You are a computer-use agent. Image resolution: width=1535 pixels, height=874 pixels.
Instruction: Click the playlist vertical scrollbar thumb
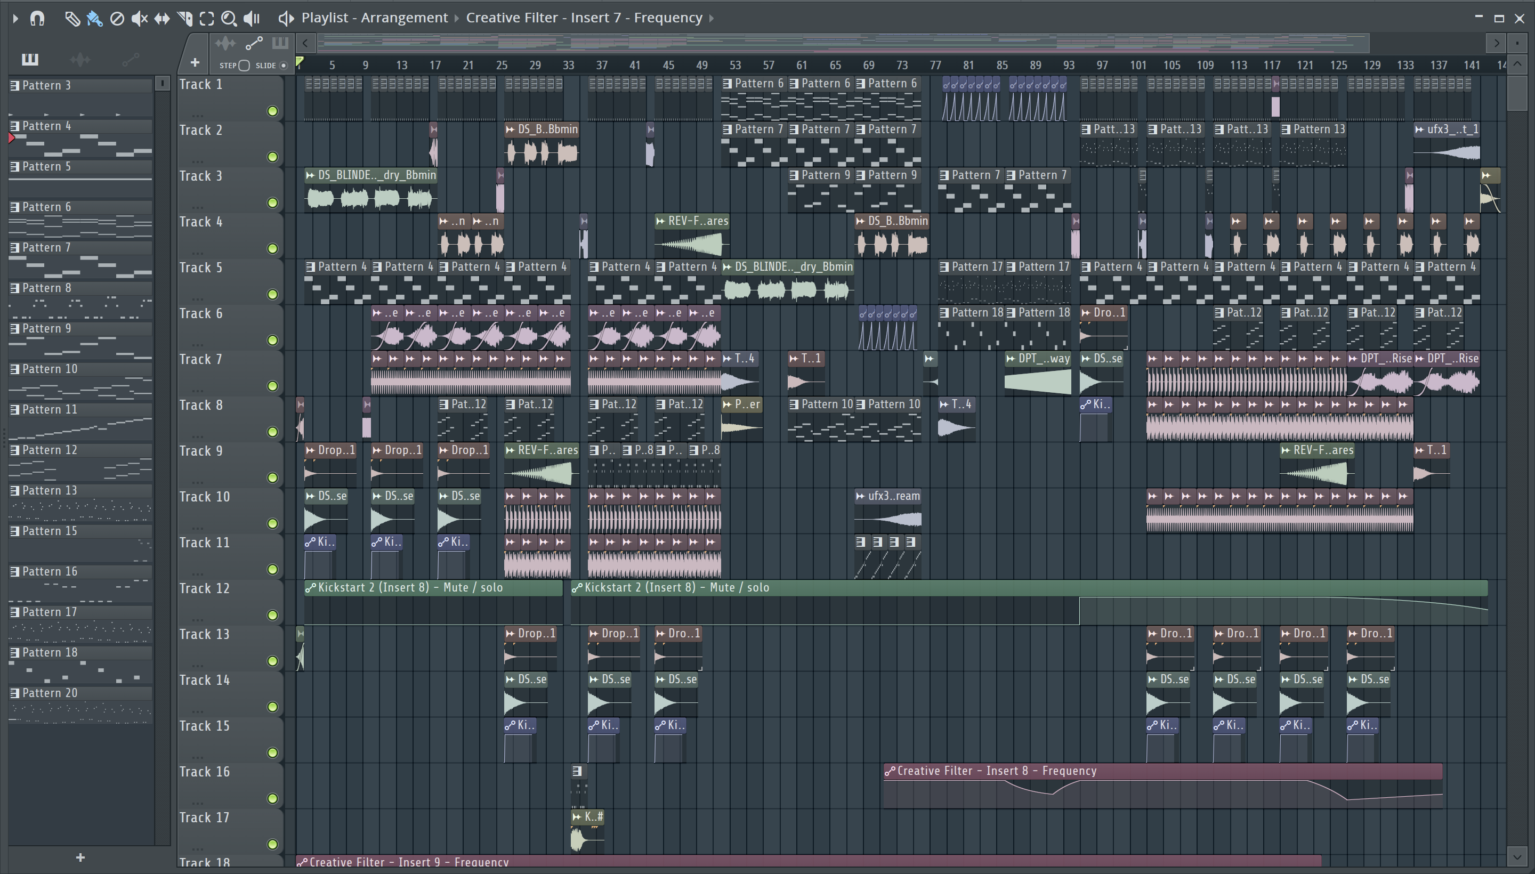(x=1517, y=93)
